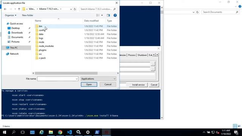Navigate up one folder level
242x136 pixels.
[19, 9]
